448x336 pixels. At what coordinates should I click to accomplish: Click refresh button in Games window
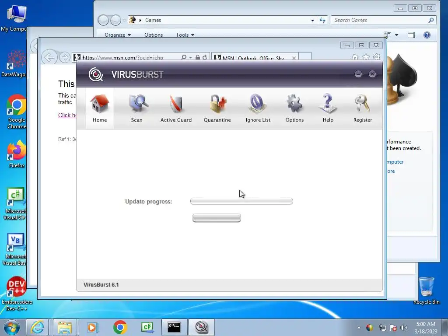pos(322,20)
